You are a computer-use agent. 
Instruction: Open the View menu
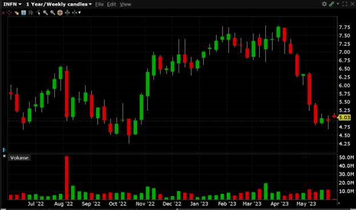126,5
